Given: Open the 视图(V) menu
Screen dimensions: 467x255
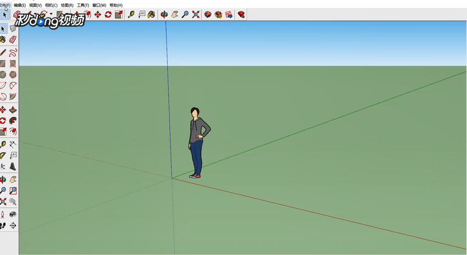Looking at the screenshot, I should point(35,5).
